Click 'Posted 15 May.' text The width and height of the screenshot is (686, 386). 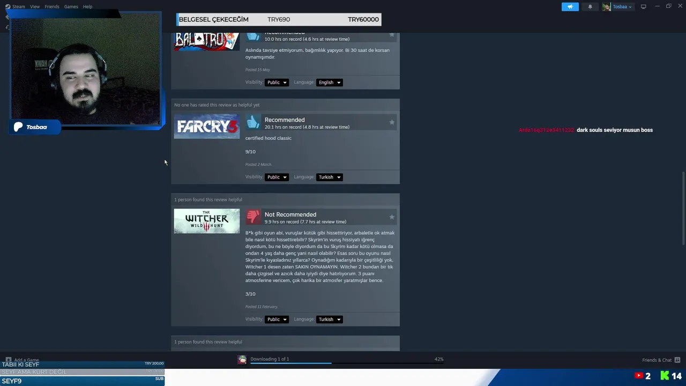pyautogui.click(x=258, y=70)
